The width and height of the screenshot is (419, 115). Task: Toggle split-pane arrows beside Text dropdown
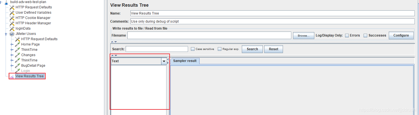(x=168, y=61)
